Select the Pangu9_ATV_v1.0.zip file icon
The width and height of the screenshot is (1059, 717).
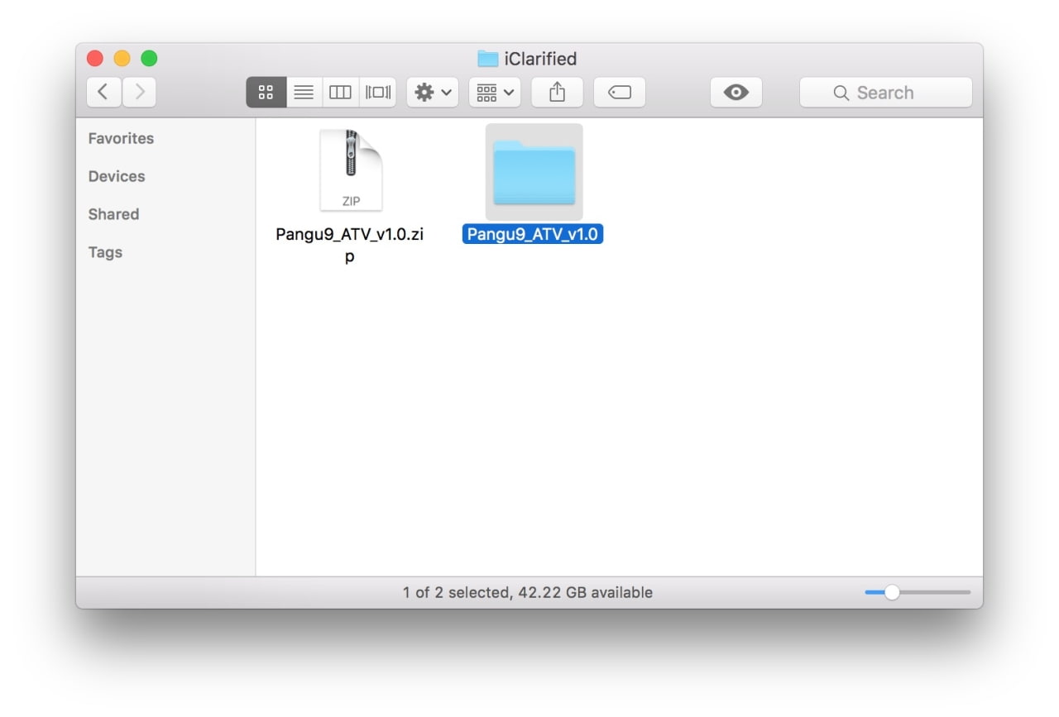click(351, 170)
